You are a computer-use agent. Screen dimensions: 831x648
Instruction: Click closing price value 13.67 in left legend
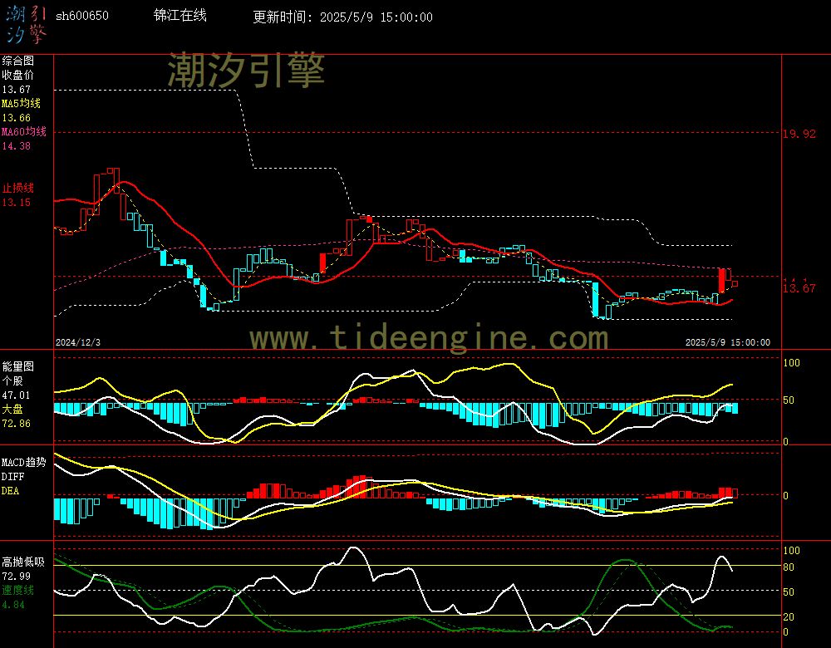click(17, 90)
